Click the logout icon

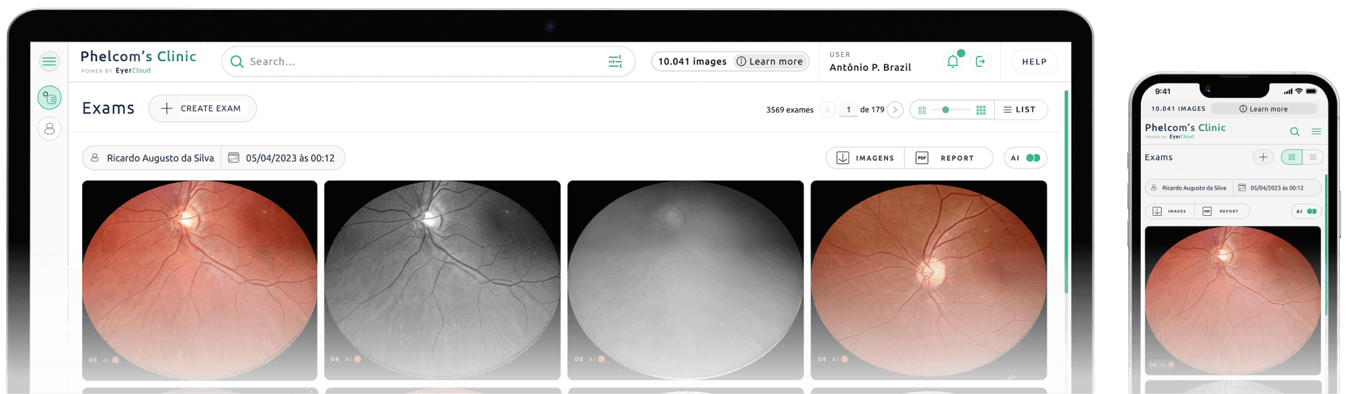pyautogui.click(x=981, y=62)
